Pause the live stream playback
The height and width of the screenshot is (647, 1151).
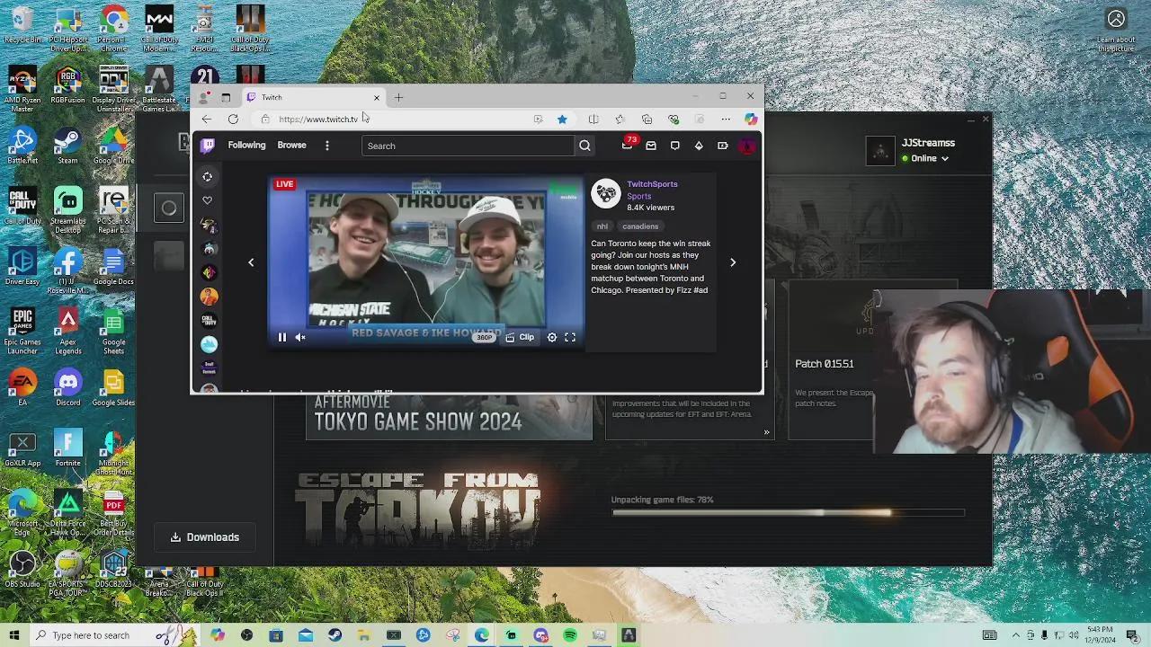[281, 337]
